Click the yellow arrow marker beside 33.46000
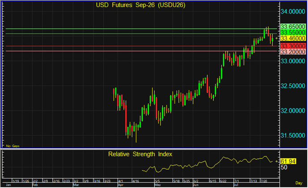308x188 pixels. (276, 38)
